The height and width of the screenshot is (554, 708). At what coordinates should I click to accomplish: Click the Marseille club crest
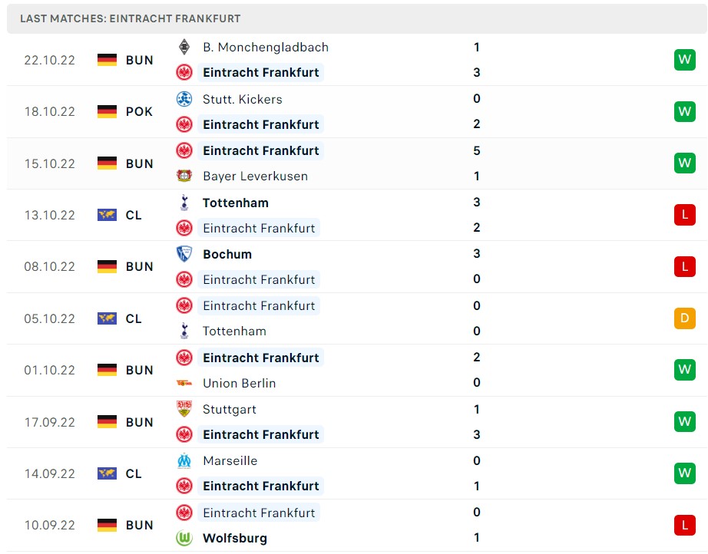185,460
